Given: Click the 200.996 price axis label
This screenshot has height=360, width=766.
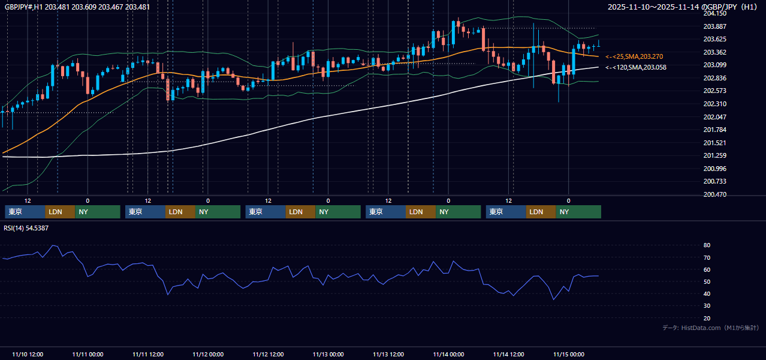Looking at the screenshot, I should (714, 169).
